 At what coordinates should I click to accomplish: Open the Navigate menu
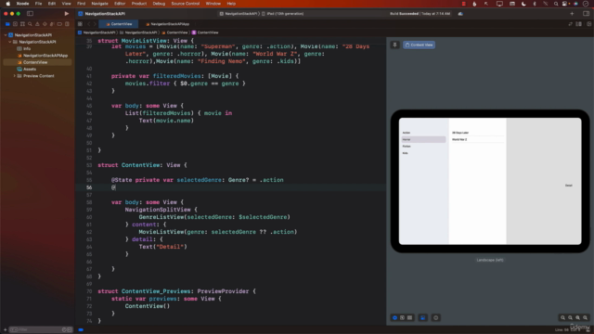click(99, 4)
